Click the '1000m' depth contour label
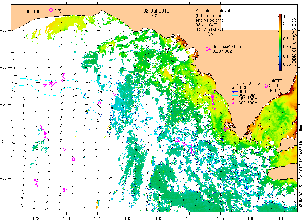This screenshot has width=305, height=223. coord(40,11)
